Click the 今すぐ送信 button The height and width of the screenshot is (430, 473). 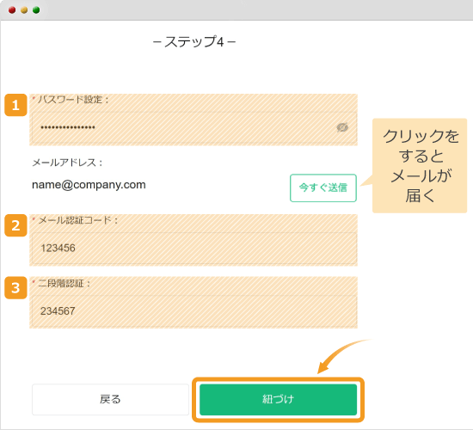click(323, 187)
